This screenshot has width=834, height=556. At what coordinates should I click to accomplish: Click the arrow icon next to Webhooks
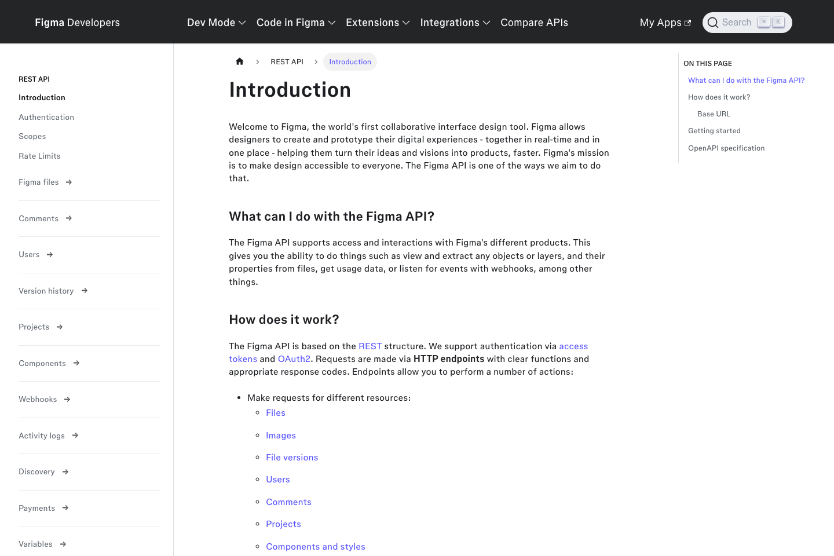click(x=67, y=399)
